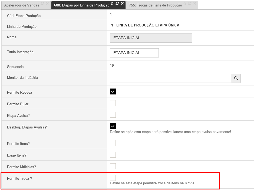254x190 pixels.
Task: Check the Exige Itens? checkbox
Action: [x=113, y=155]
